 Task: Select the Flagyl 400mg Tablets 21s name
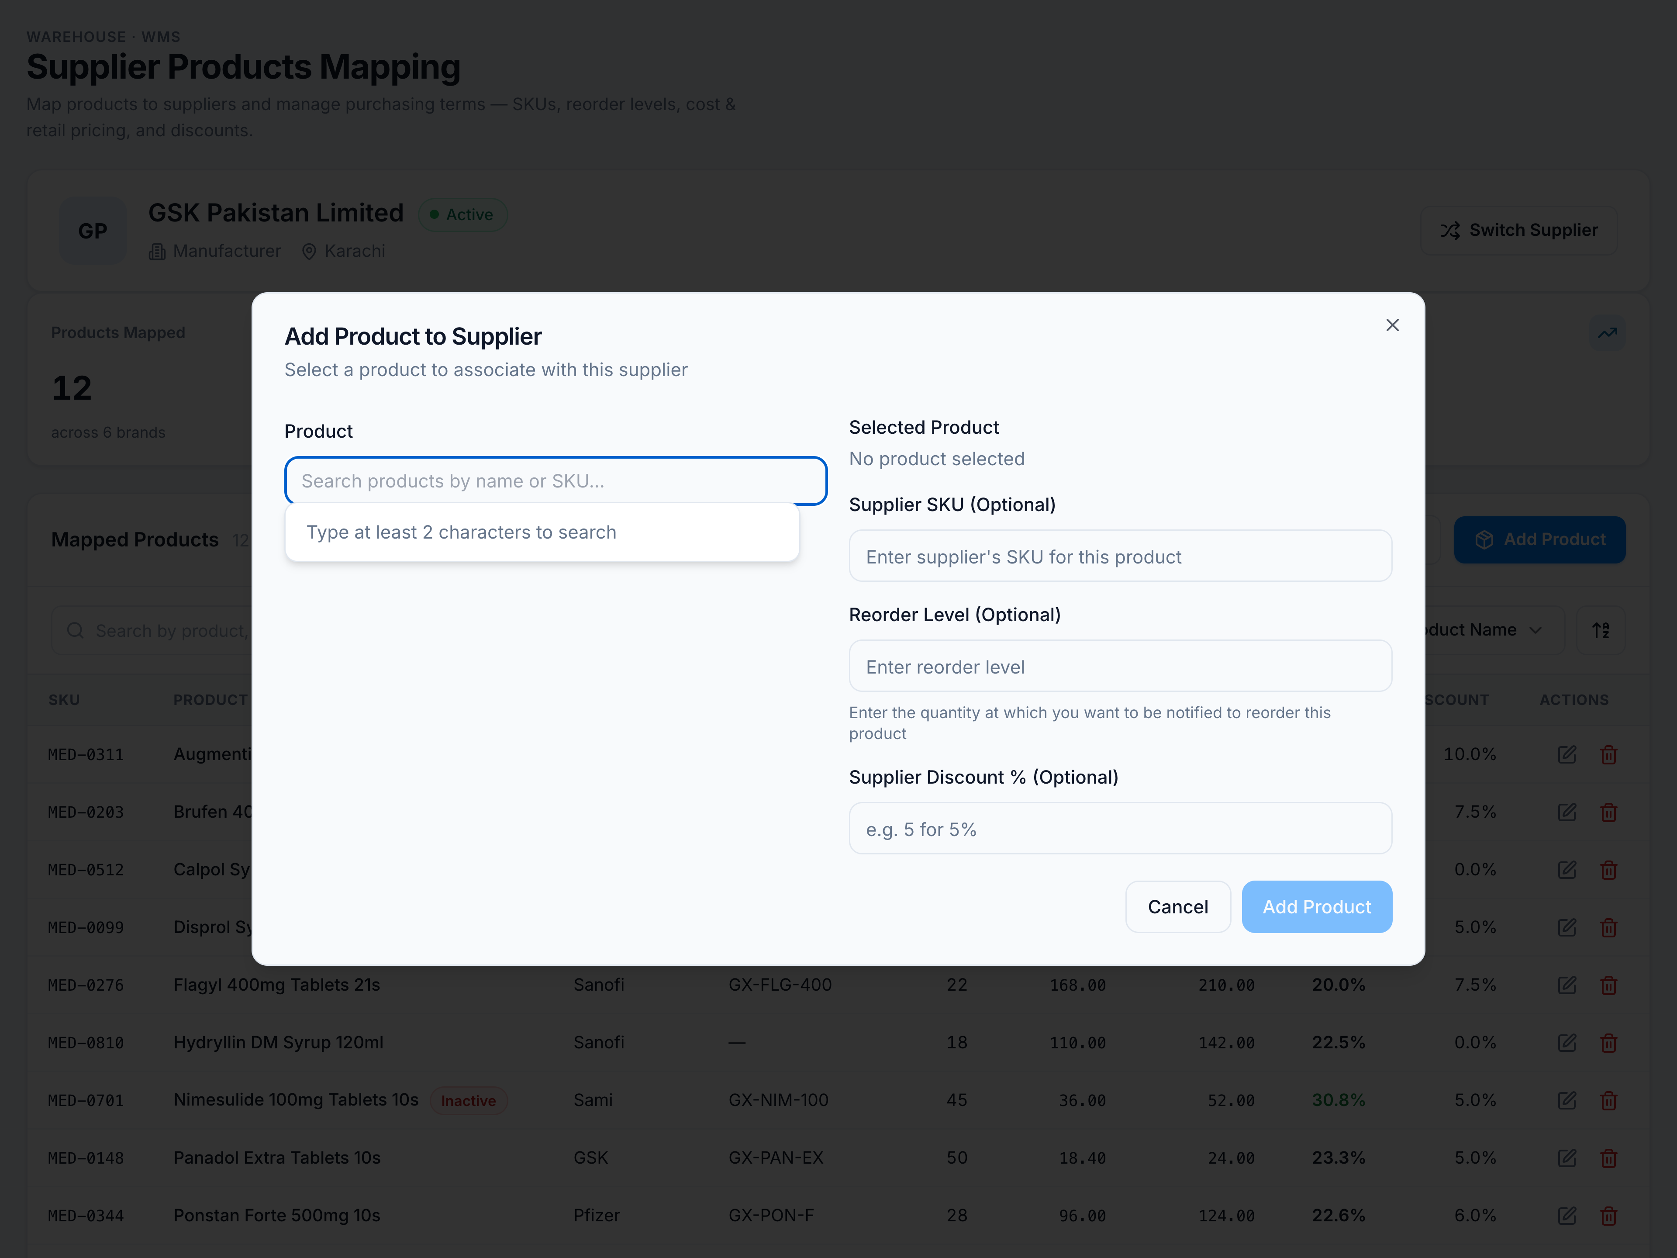tap(277, 984)
